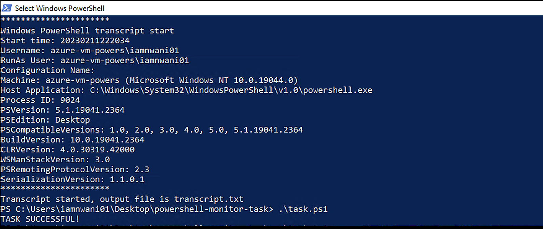Select the transcript.txt output file name
Screen dimensions: 543x229
[209, 199]
